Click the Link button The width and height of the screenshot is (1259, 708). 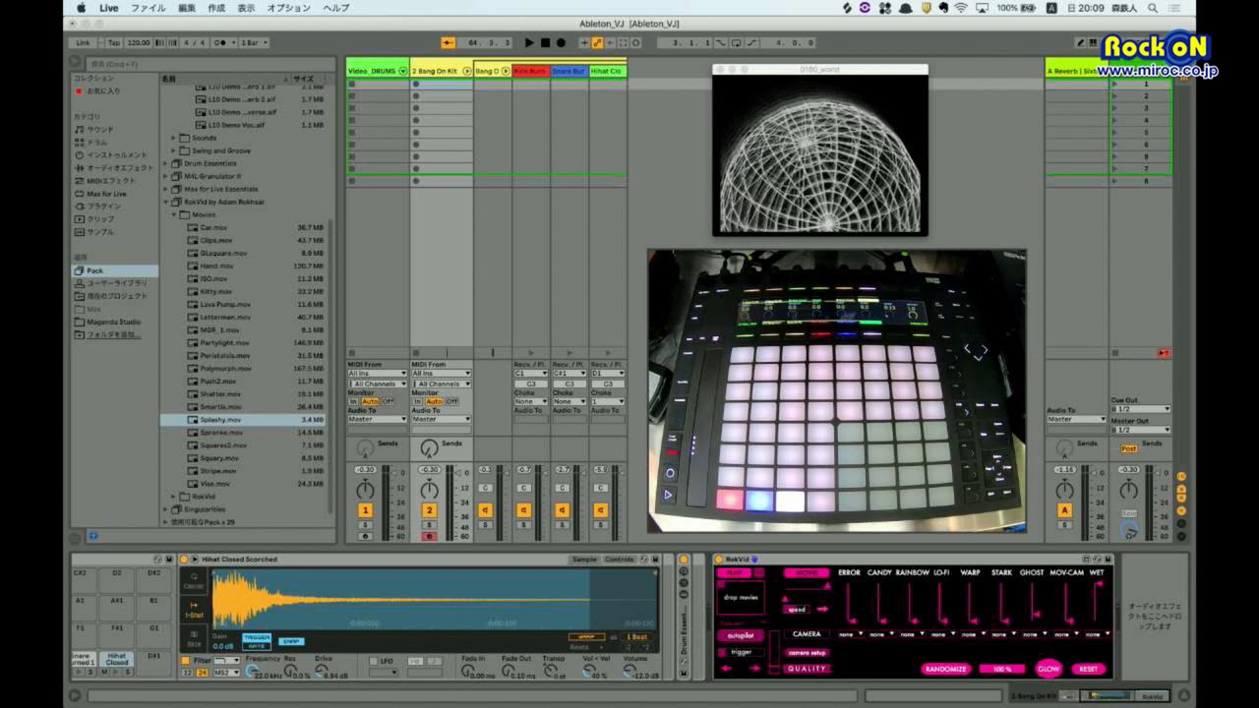[83, 42]
